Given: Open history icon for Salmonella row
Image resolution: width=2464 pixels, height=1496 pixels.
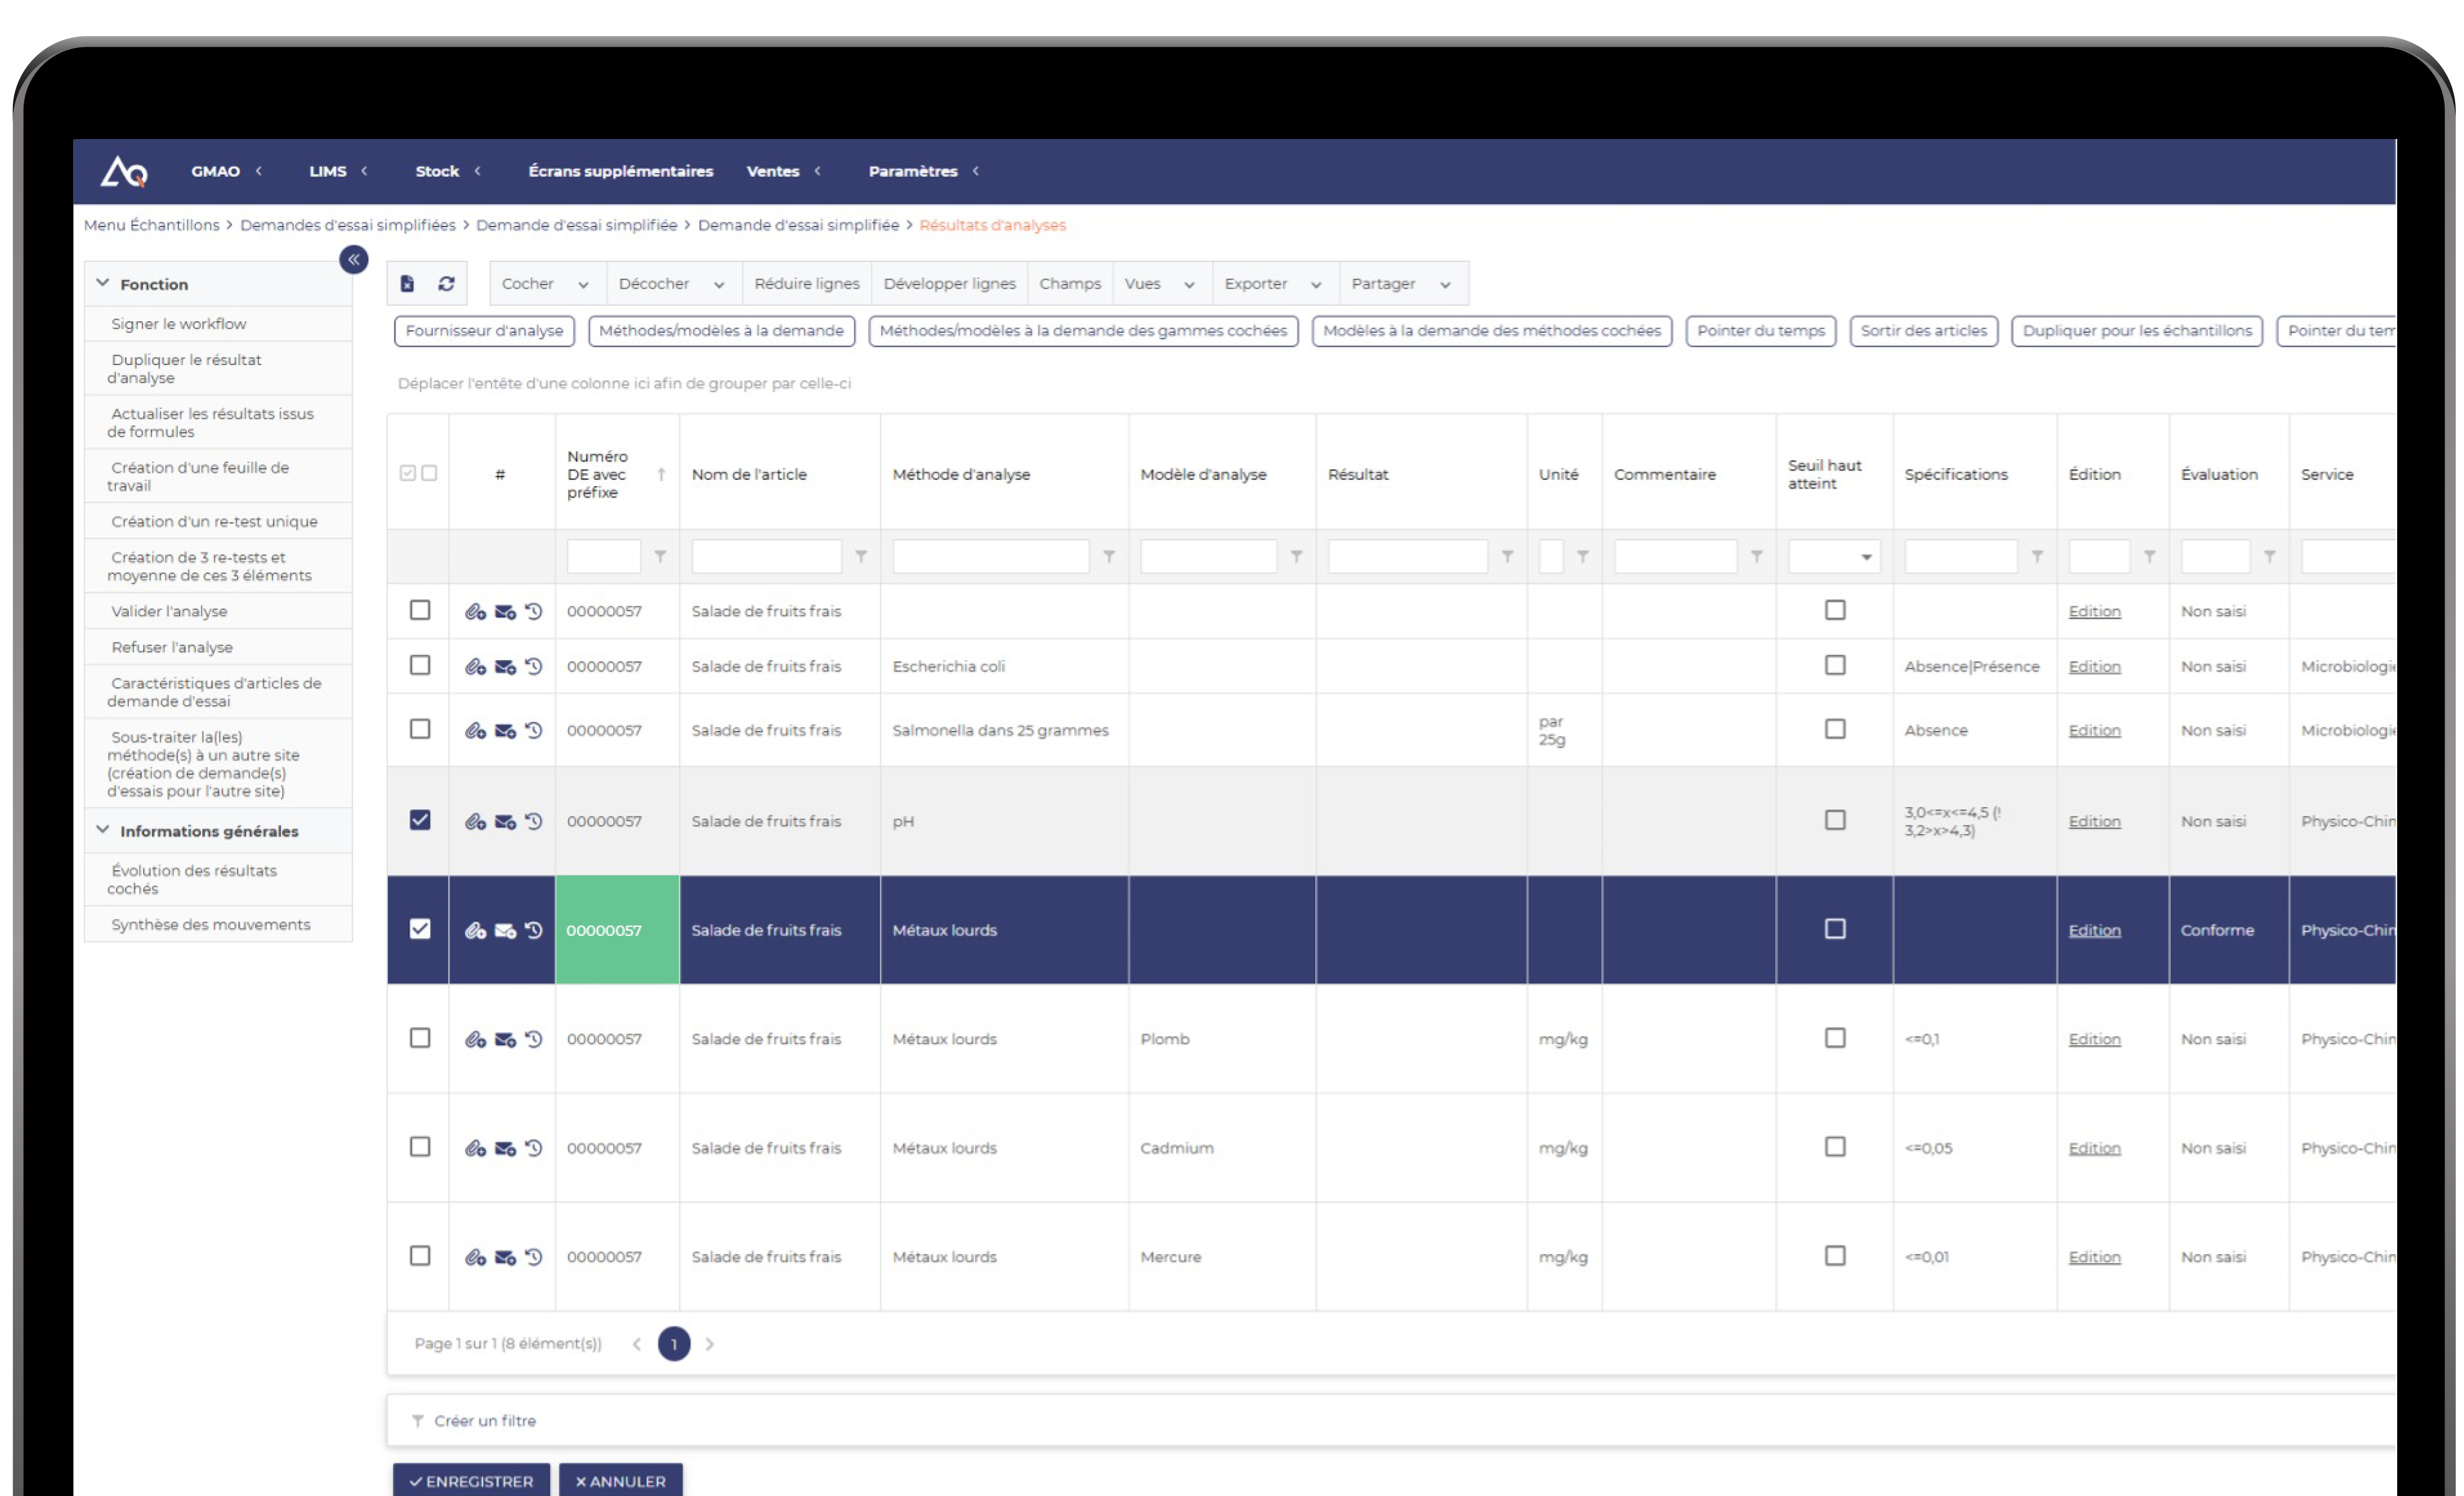Looking at the screenshot, I should (x=534, y=731).
